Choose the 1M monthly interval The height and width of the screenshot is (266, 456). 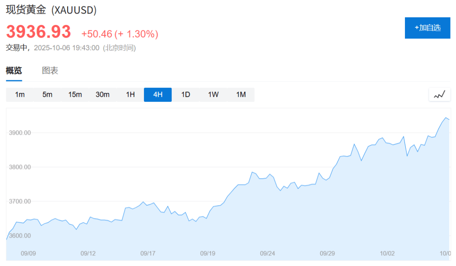tap(241, 95)
